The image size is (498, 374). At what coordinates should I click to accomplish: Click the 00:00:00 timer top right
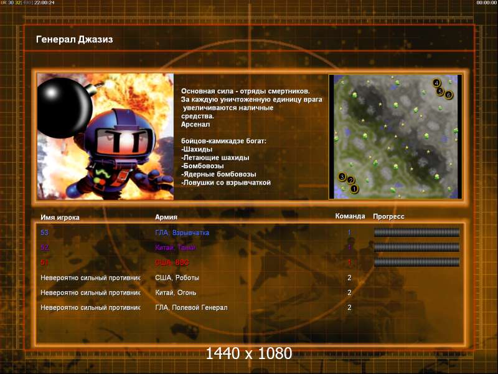point(487,2)
